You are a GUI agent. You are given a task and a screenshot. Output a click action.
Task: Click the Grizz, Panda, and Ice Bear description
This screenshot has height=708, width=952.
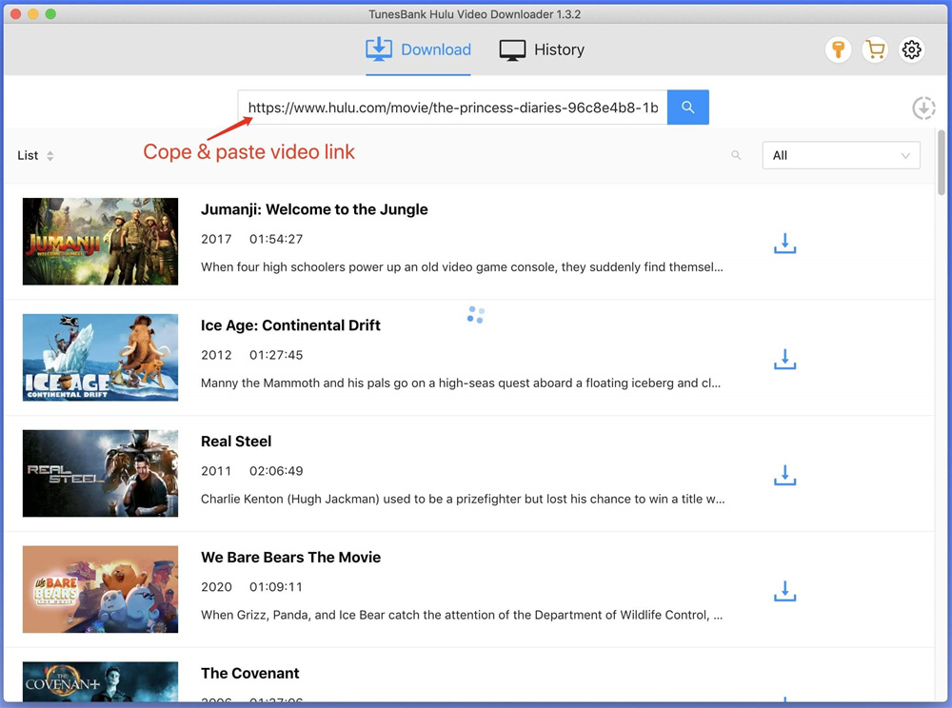(x=462, y=615)
